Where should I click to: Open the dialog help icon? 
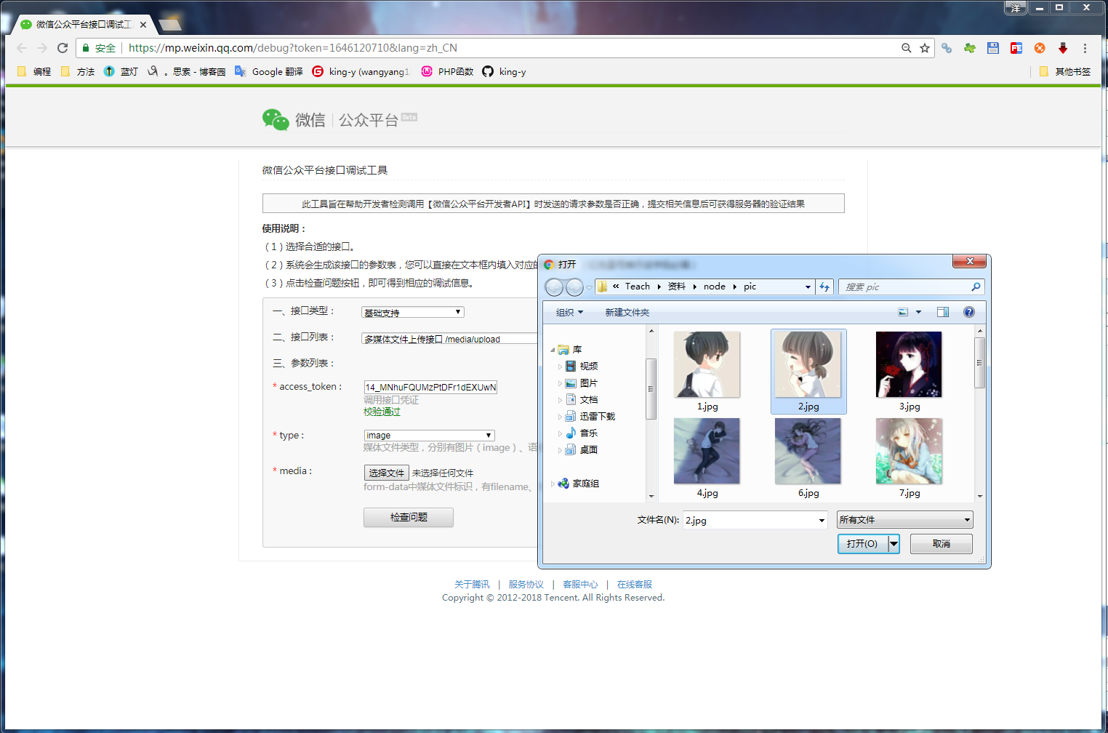point(969,312)
